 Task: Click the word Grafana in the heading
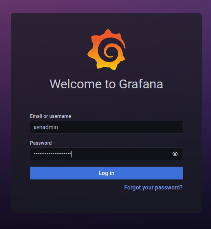[141, 84]
